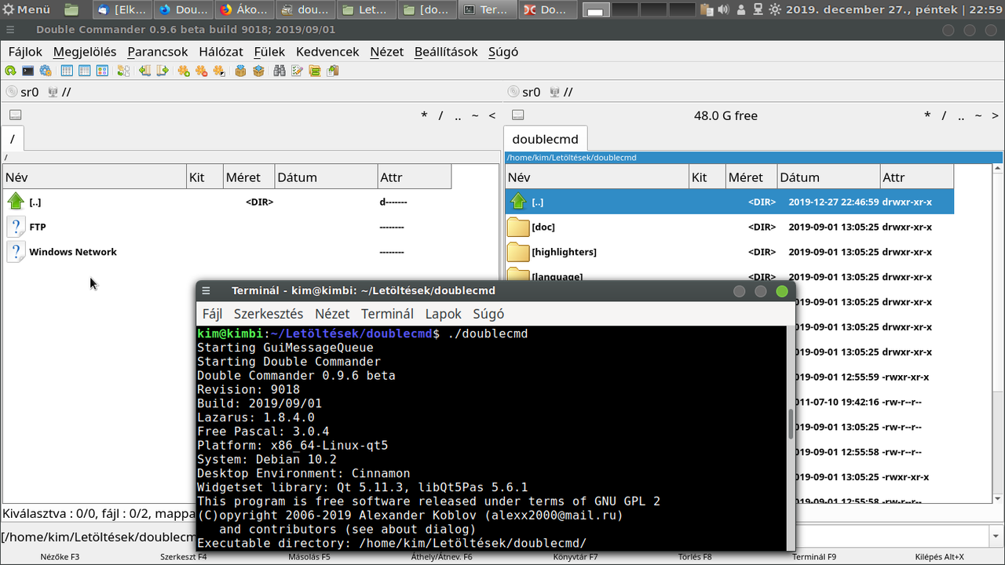Open the right panel drive list button
Viewport: 1005px width, 565px height.
click(x=518, y=115)
